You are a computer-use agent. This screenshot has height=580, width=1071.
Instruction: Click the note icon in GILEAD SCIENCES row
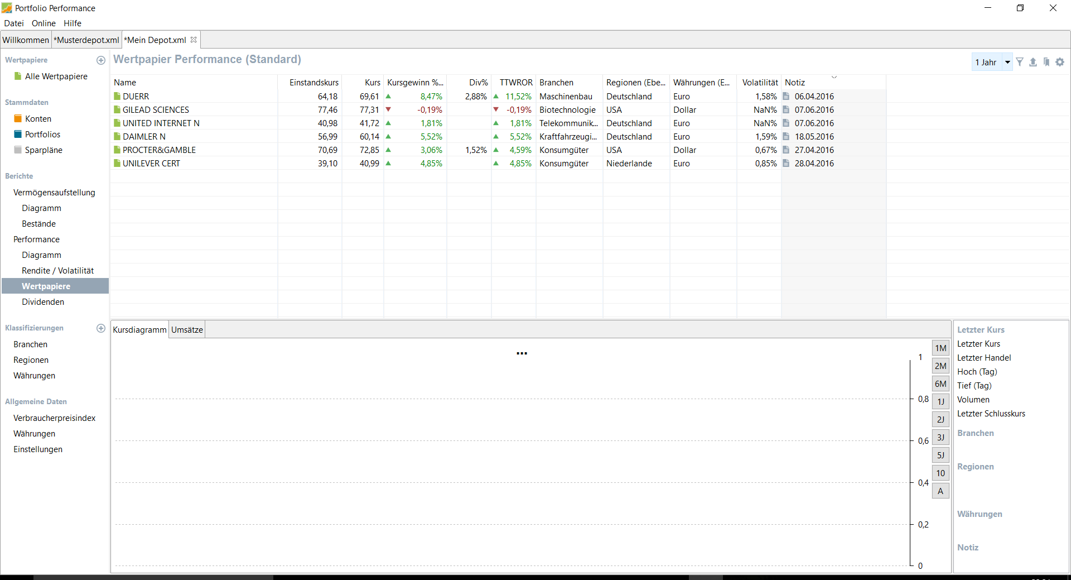click(786, 109)
